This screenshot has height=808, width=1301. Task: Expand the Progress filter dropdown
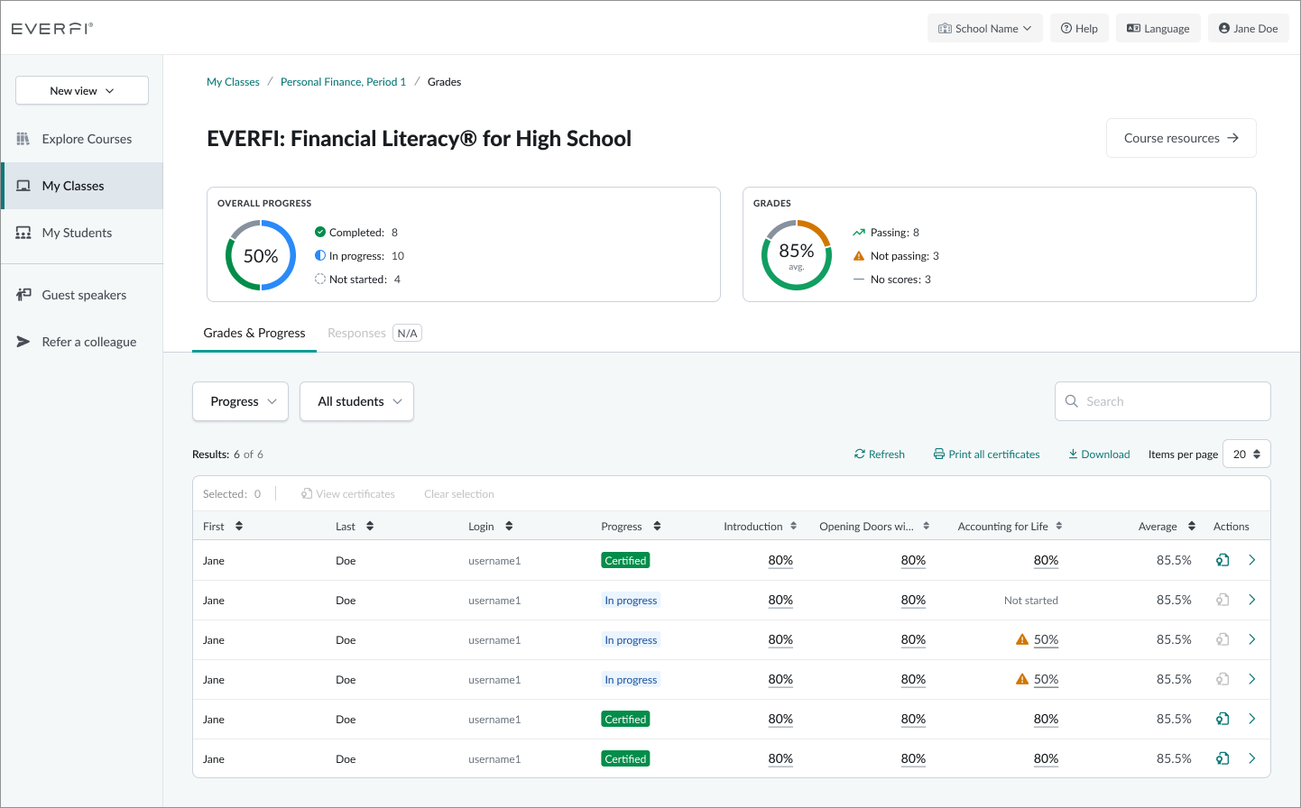[240, 401]
